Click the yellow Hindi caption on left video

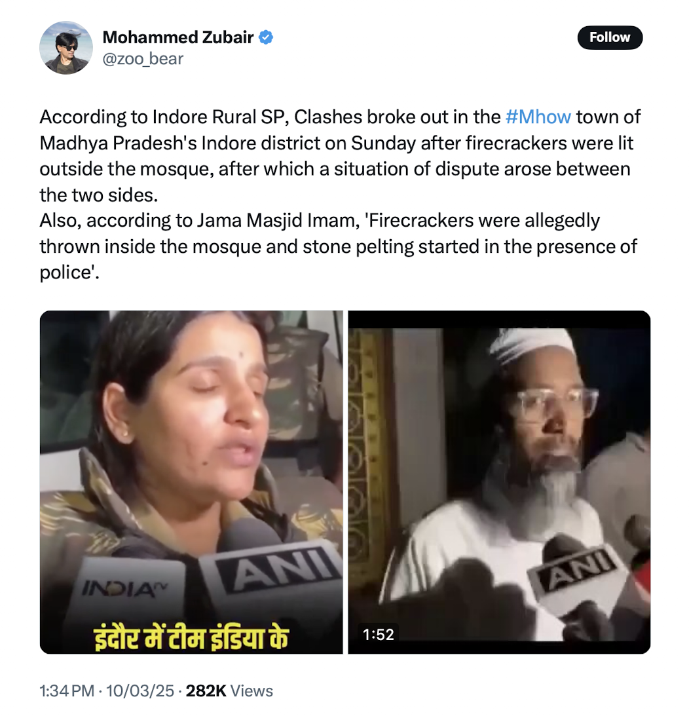click(191, 636)
